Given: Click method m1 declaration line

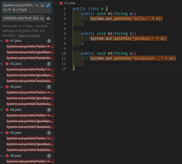Looking at the screenshot, I should [x=109, y=14].
